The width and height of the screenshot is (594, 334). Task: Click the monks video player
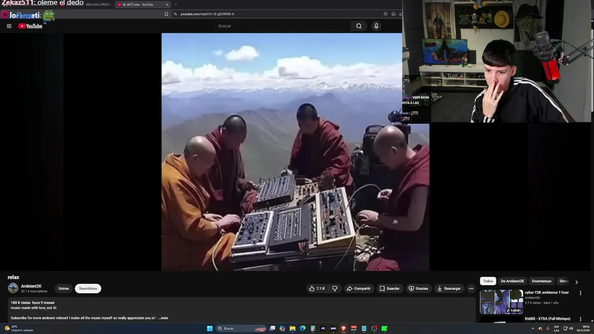pos(295,152)
